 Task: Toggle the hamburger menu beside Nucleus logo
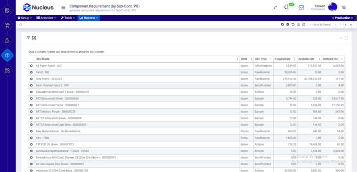(63, 8)
